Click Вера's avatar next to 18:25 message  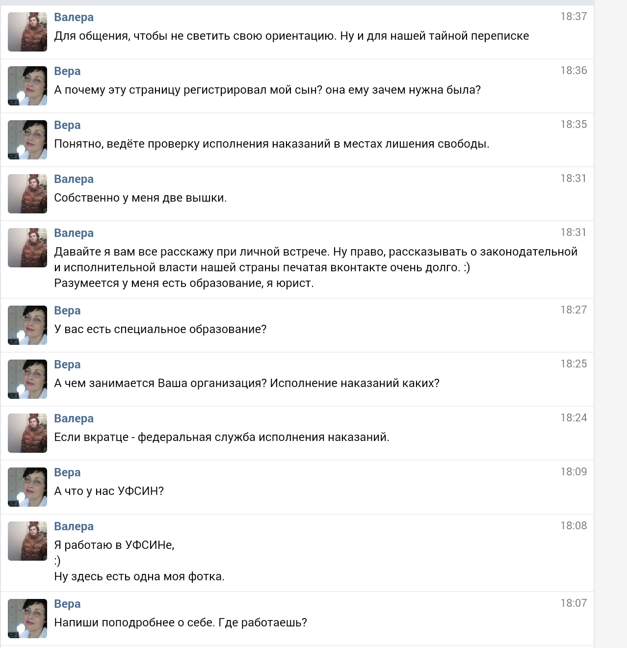coord(27,379)
